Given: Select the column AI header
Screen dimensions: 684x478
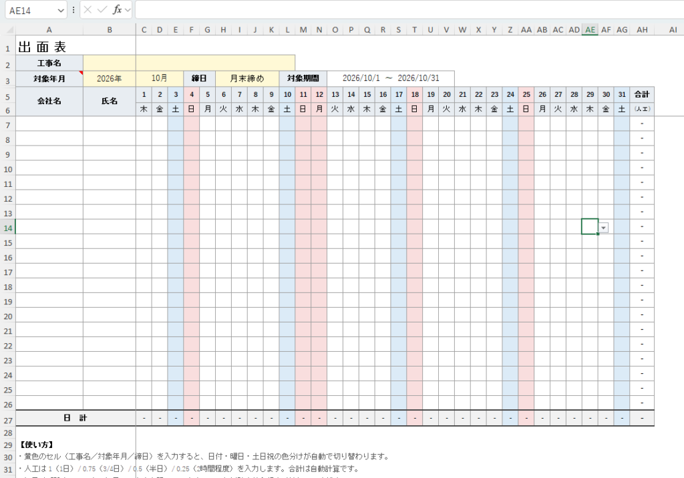Looking at the screenshot, I should 673,29.
